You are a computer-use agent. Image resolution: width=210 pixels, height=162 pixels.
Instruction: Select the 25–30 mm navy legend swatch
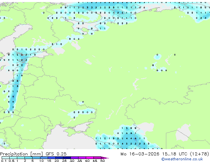tap(67, 158)
